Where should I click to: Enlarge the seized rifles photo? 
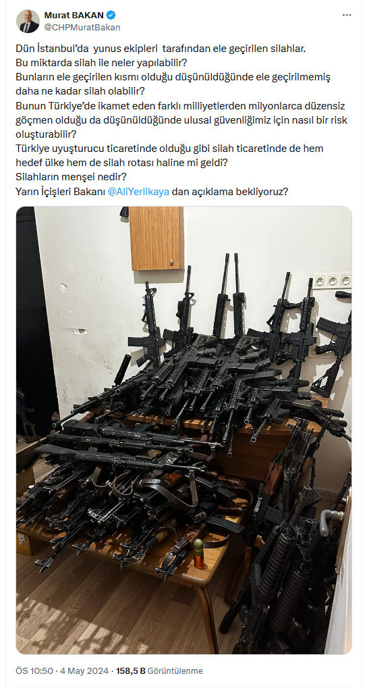183,431
